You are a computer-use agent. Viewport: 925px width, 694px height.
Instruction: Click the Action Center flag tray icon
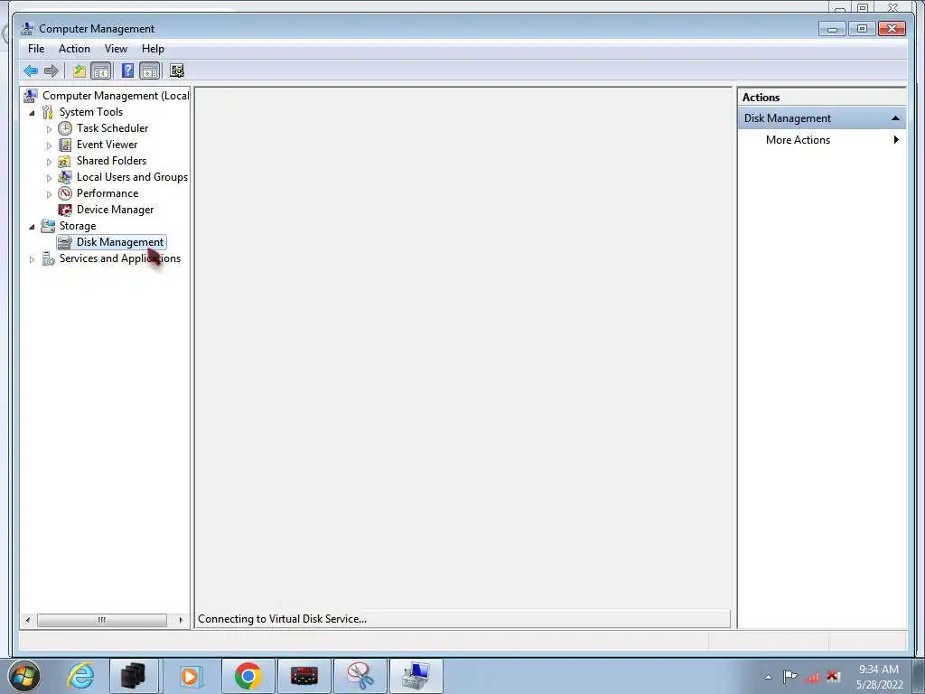790,676
